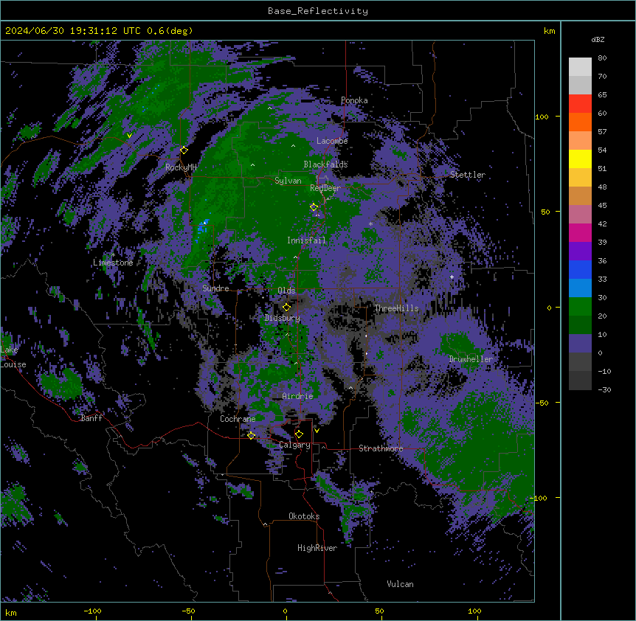Image resolution: width=636 pixels, height=621 pixels.
Task: Click the HighRiver label
Action: [317, 548]
